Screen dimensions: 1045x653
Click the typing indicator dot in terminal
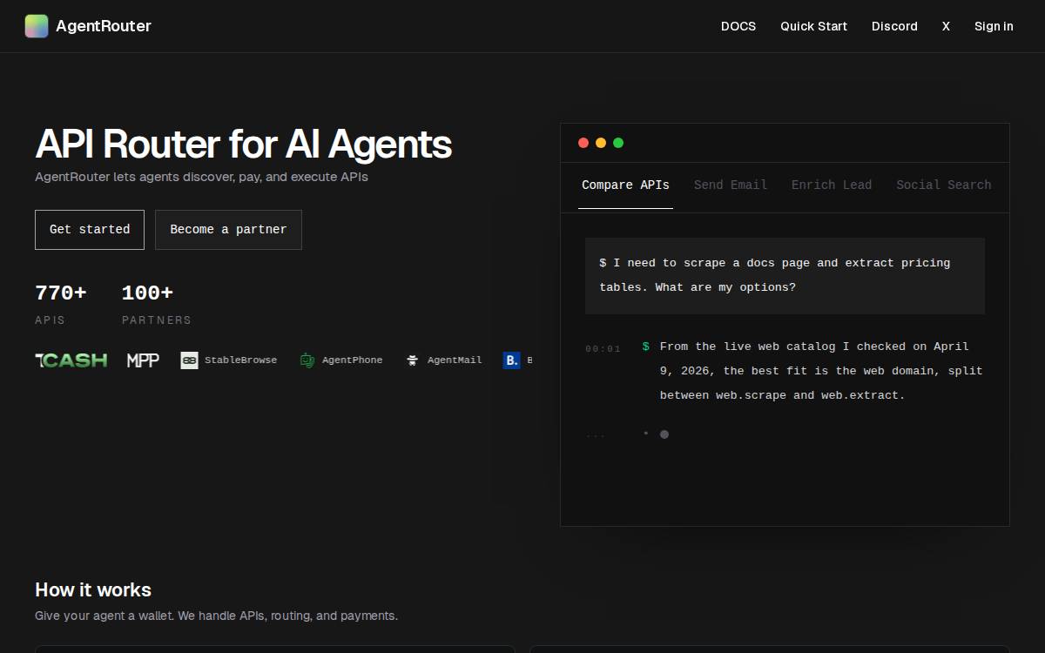664,434
